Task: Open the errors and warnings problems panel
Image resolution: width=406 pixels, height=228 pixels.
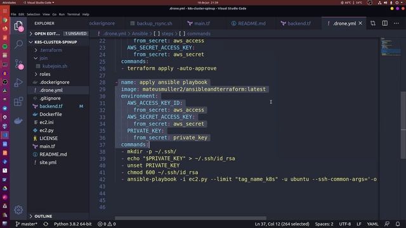Action: coord(107,224)
